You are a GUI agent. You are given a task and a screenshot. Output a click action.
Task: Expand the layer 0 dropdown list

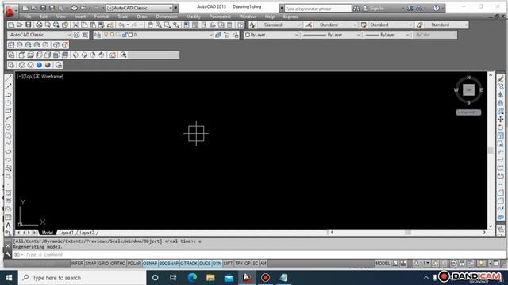coord(211,35)
